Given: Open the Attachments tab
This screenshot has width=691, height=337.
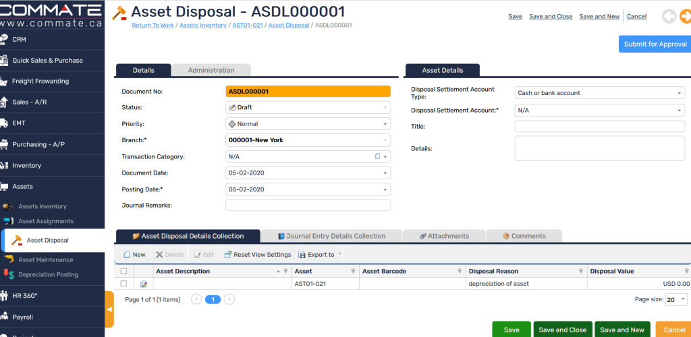Looking at the screenshot, I should (444, 237).
